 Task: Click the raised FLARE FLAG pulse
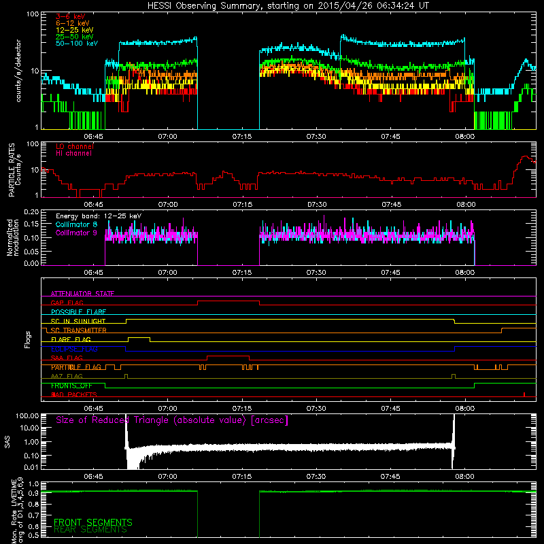(139, 337)
